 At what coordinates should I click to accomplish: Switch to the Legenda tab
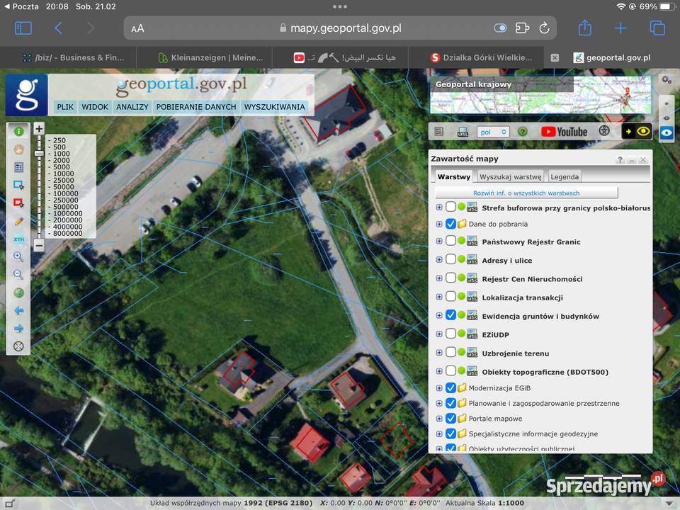tap(565, 177)
